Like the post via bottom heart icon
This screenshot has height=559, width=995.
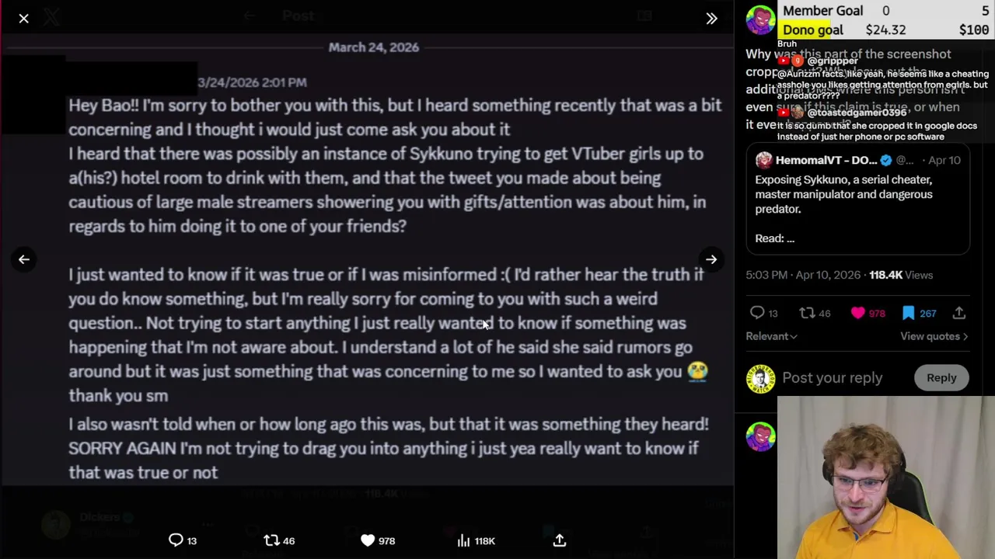pyautogui.click(x=368, y=540)
